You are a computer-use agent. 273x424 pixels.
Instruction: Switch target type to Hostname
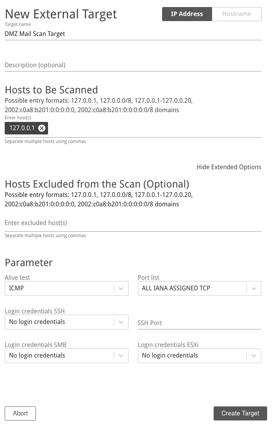237,14
